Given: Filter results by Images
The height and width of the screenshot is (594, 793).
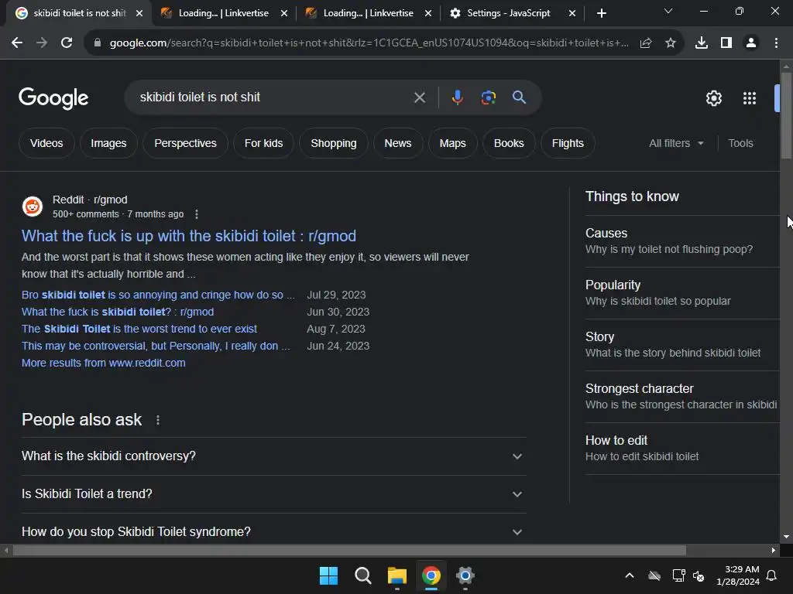Looking at the screenshot, I should pos(108,143).
